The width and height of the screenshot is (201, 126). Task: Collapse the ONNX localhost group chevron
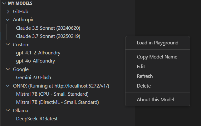[8, 86]
